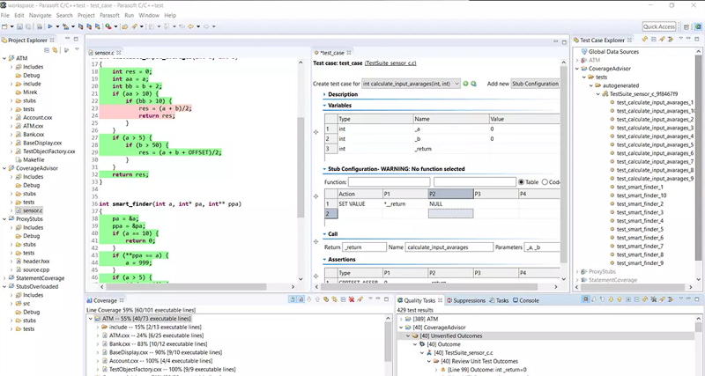Open the Window menu
705x376 pixels.
click(x=149, y=15)
